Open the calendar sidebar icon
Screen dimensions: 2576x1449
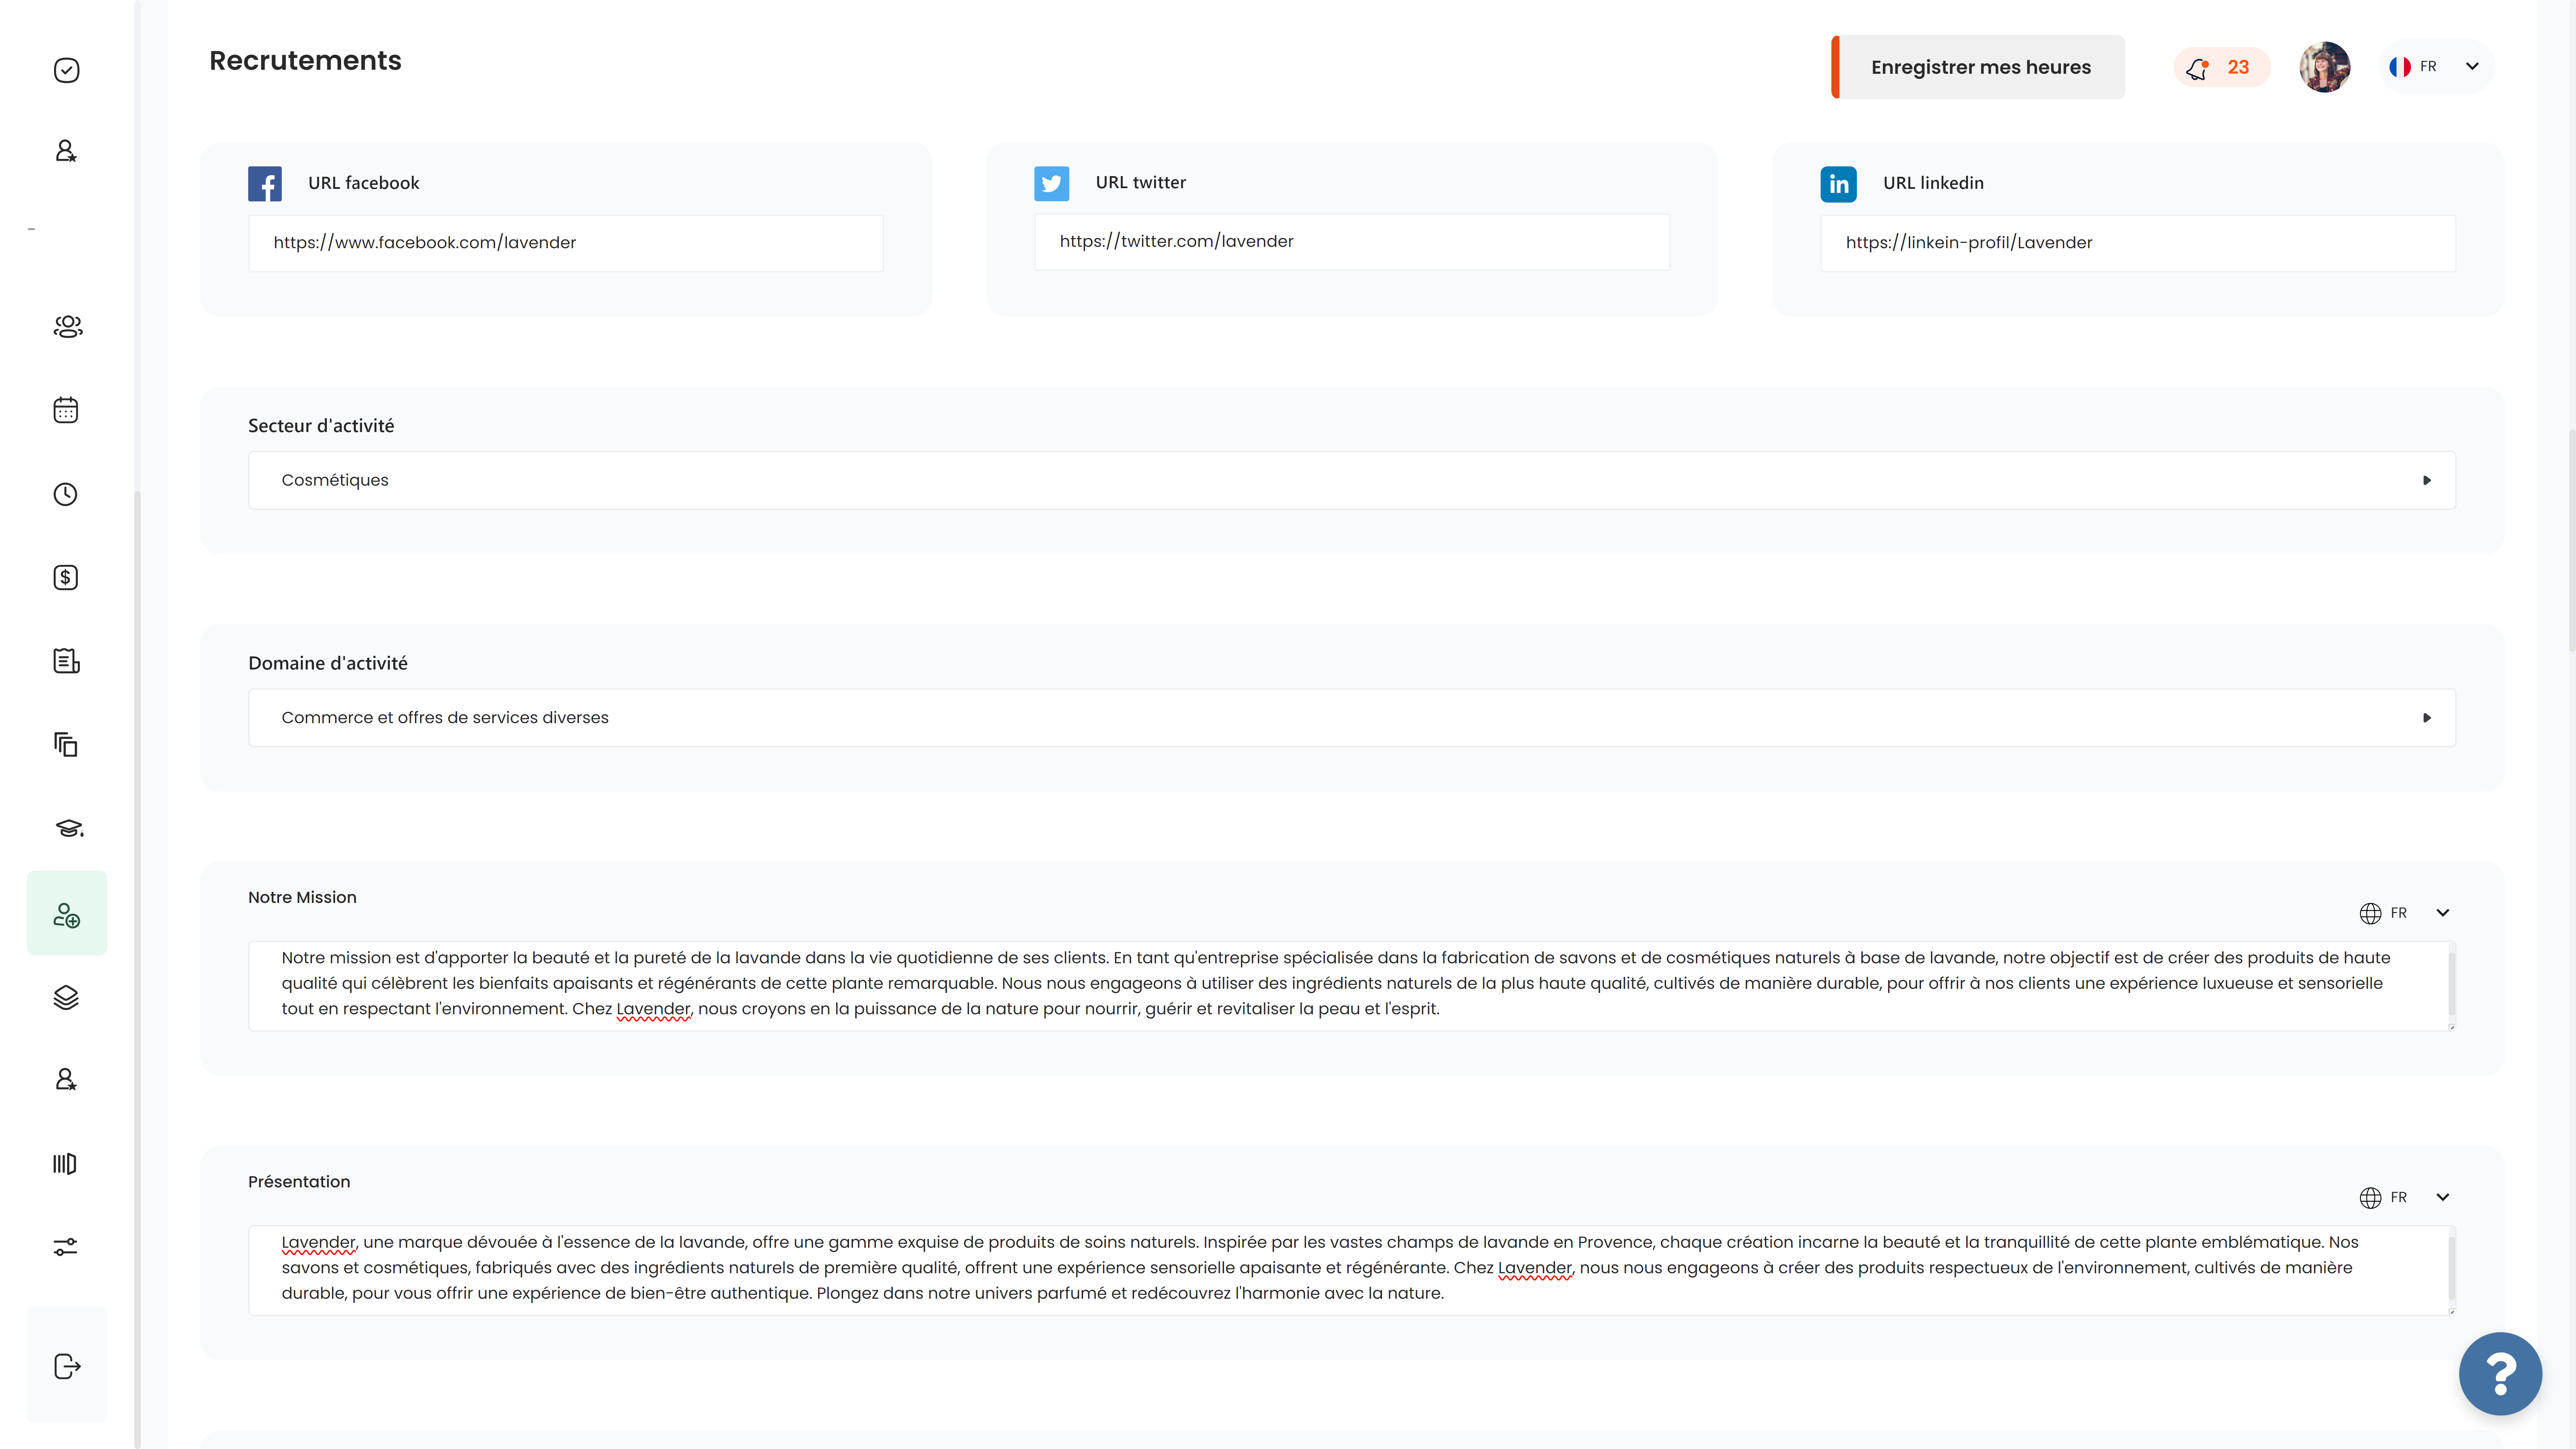[66, 410]
